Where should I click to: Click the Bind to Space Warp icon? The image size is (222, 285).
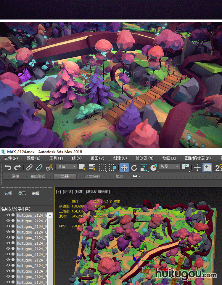tap(49, 167)
